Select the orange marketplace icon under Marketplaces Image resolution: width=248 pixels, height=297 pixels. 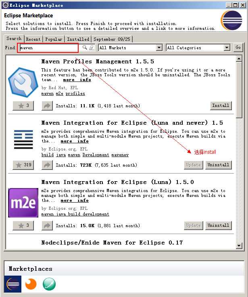31,284
